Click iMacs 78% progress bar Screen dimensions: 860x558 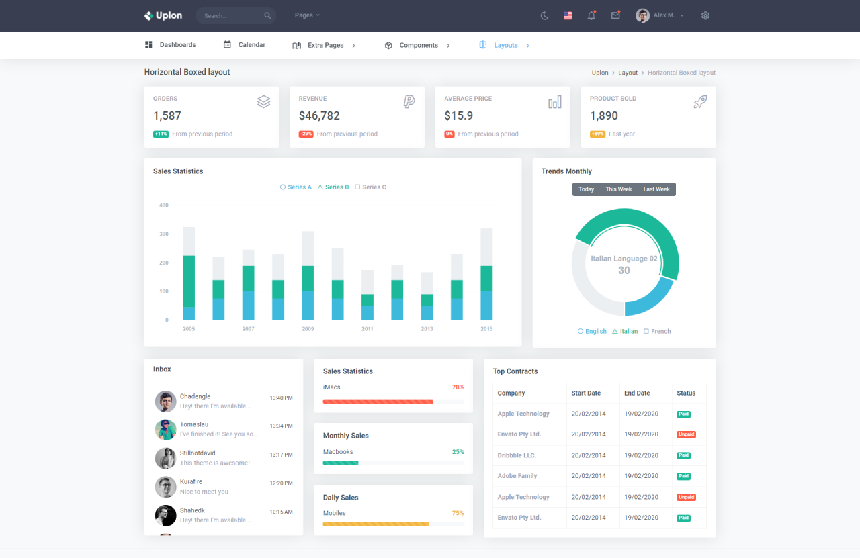pyautogui.click(x=393, y=402)
